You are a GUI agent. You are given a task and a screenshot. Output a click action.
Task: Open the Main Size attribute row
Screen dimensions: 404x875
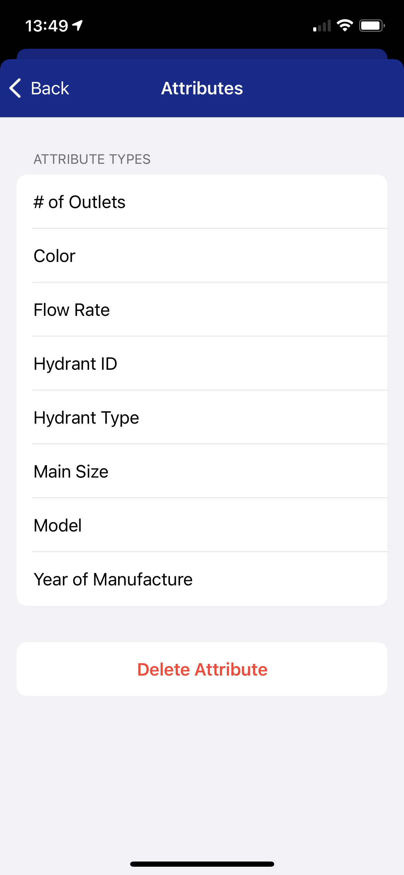[202, 471]
